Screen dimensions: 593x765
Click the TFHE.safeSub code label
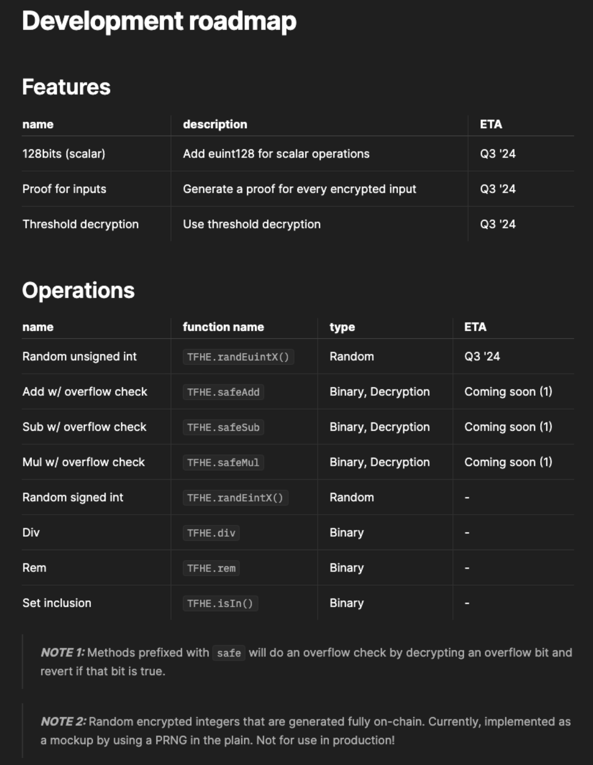(x=223, y=427)
